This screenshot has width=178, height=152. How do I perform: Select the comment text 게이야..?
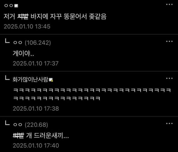tap(23, 53)
